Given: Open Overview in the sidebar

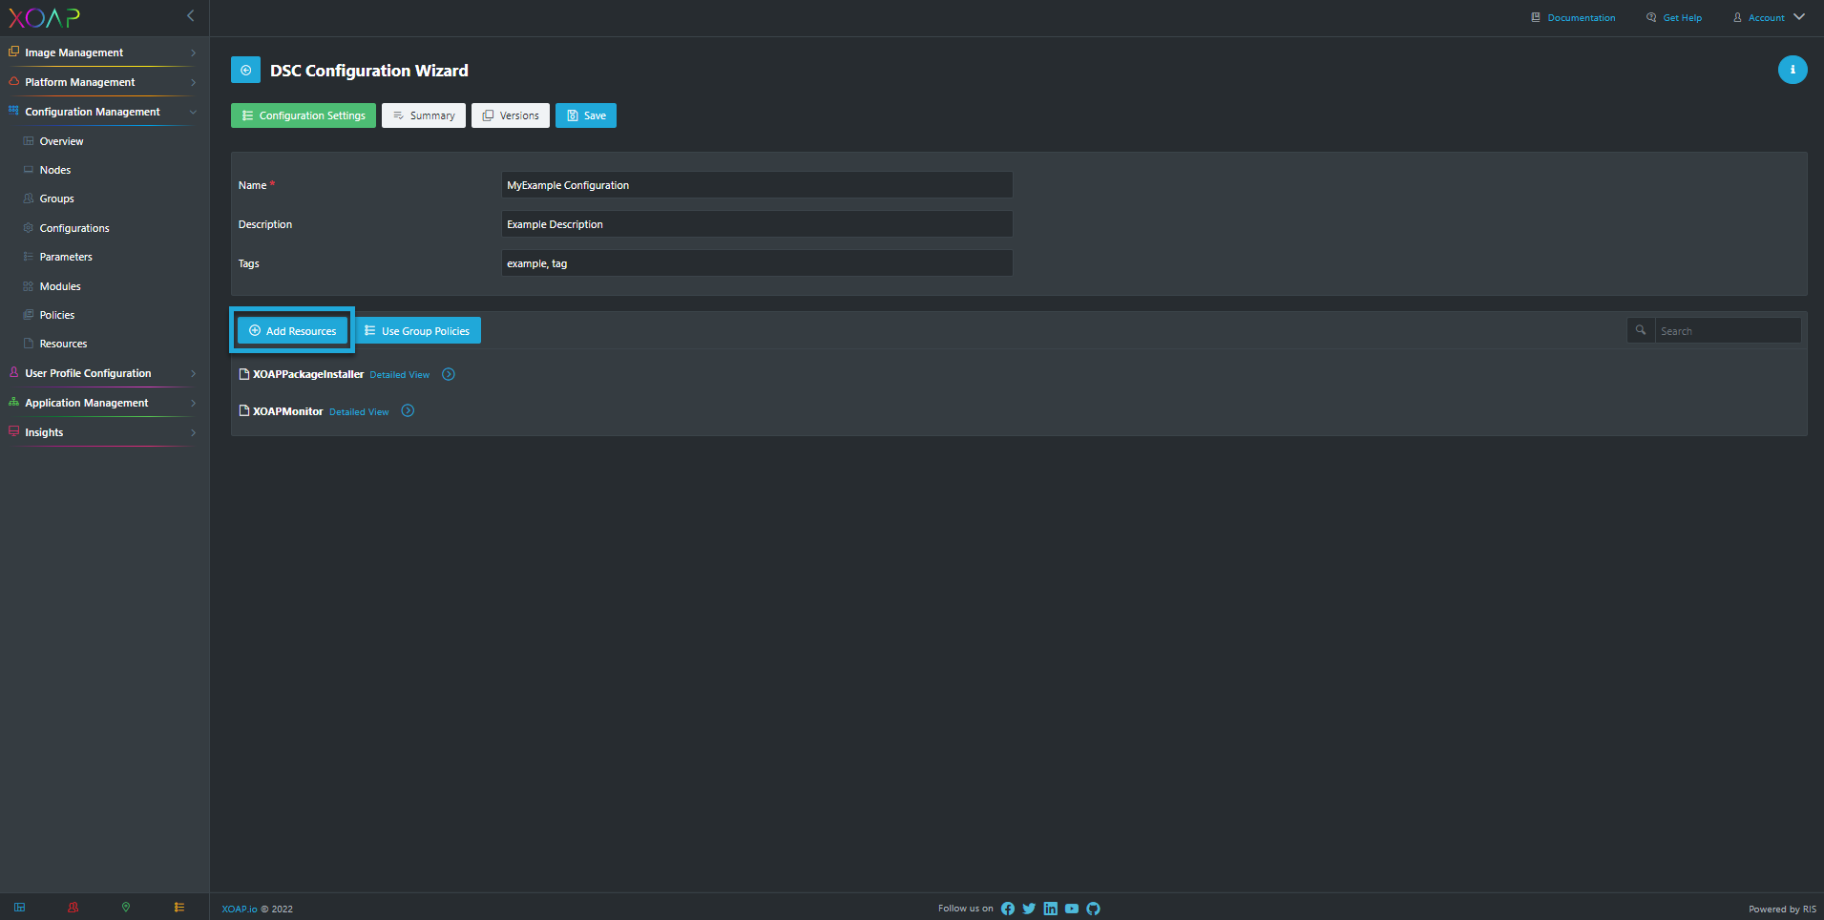Looking at the screenshot, I should tap(61, 141).
